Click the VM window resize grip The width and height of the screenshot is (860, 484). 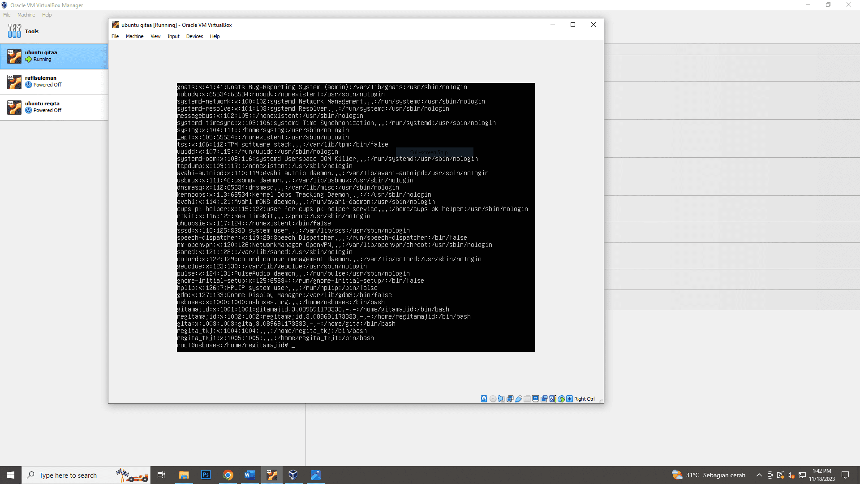click(601, 400)
